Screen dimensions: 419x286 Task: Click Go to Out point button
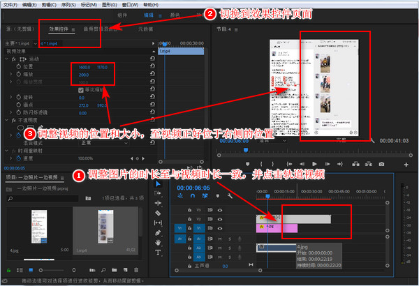point(340,164)
